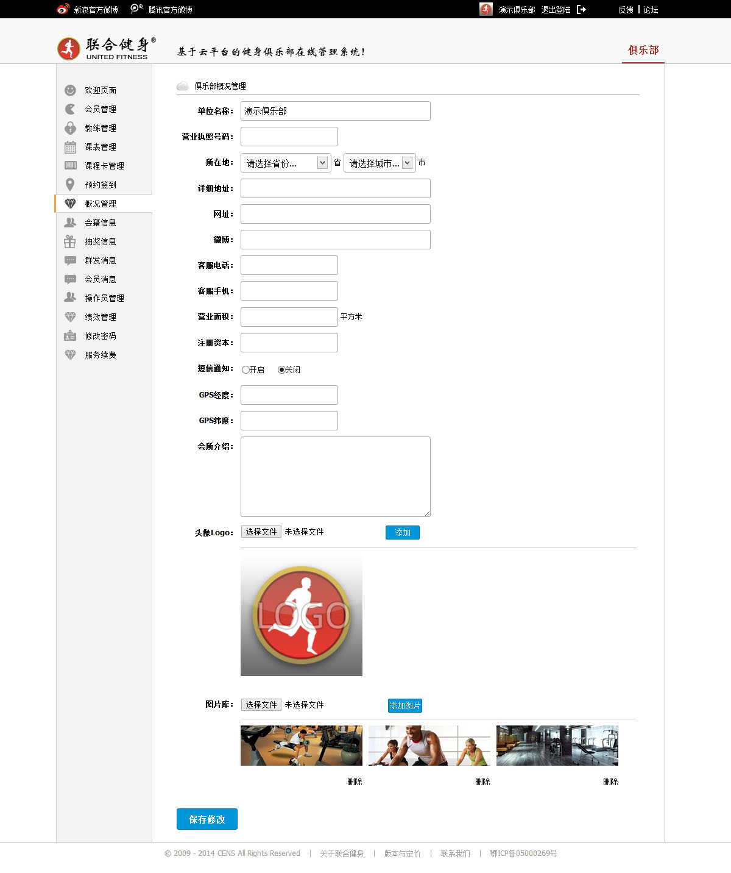Enable 短信通知 with the 开启 radio button
The width and height of the screenshot is (731, 873).
click(245, 369)
